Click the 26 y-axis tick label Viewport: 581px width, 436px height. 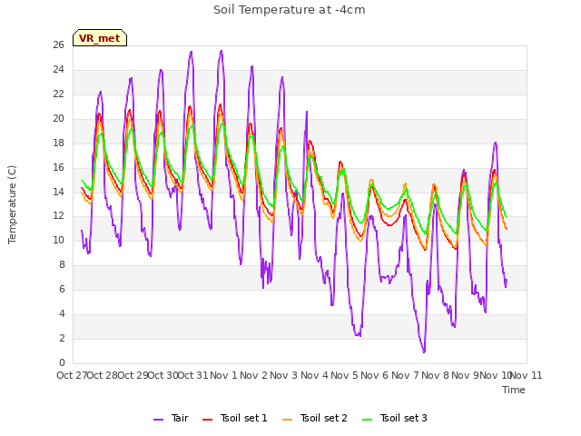click(58, 45)
